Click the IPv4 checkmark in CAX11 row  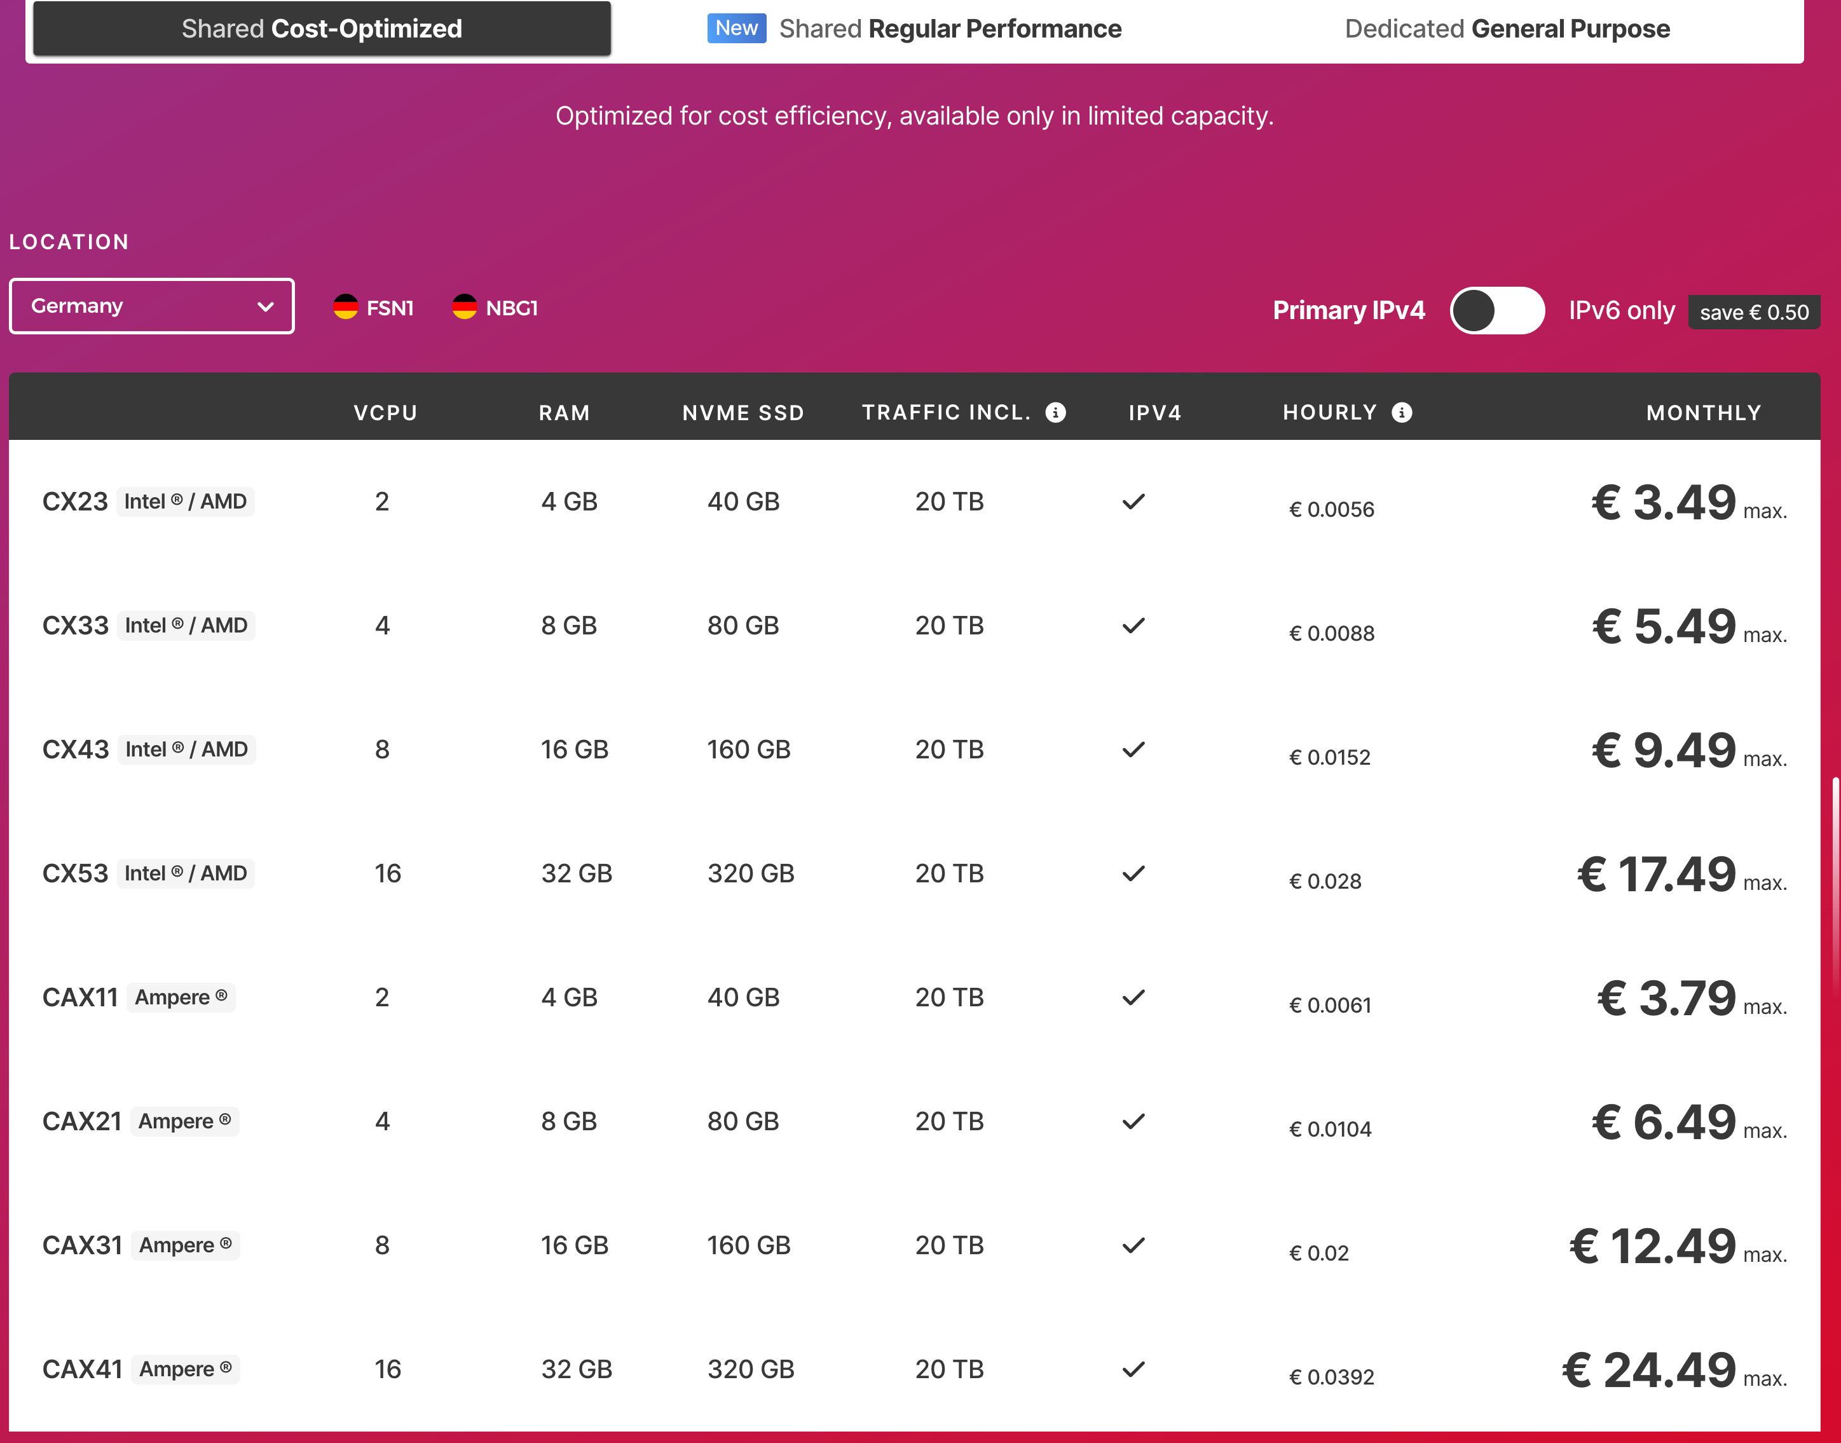pos(1134,998)
